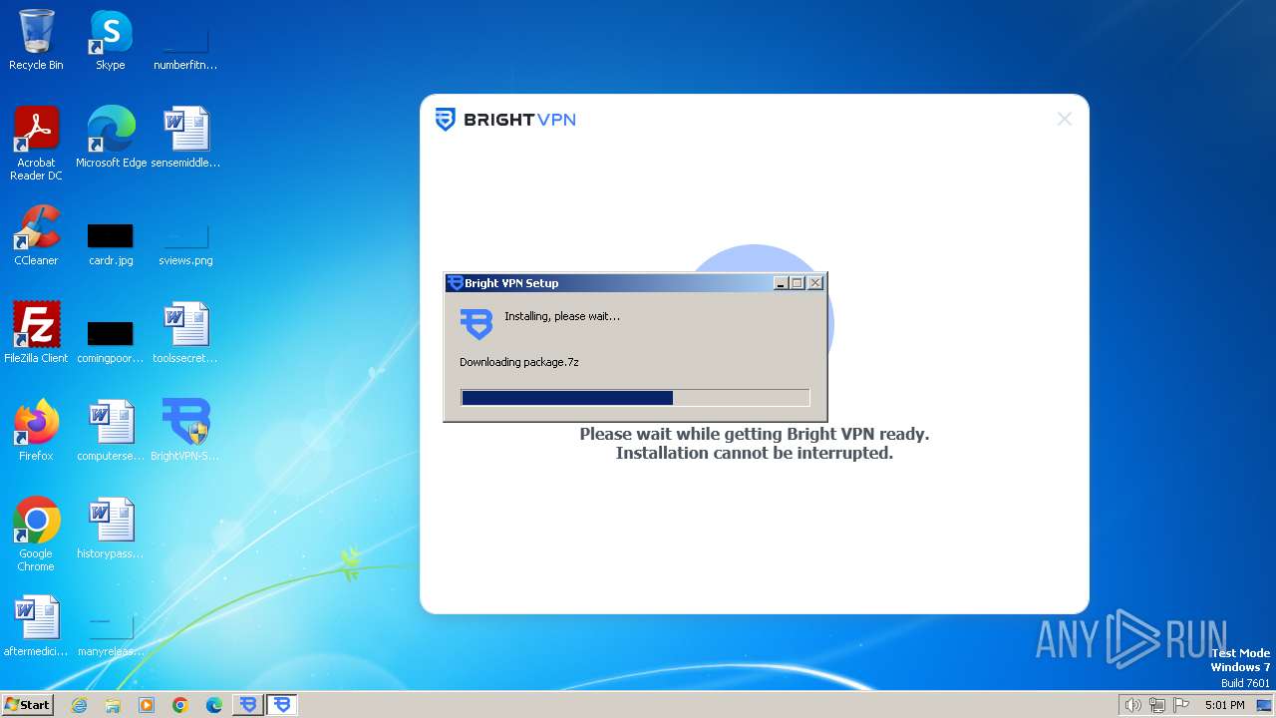Open Internet Explorer from the taskbar
The image size is (1276, 718).
pyautogui.click(x=79, y=705)
